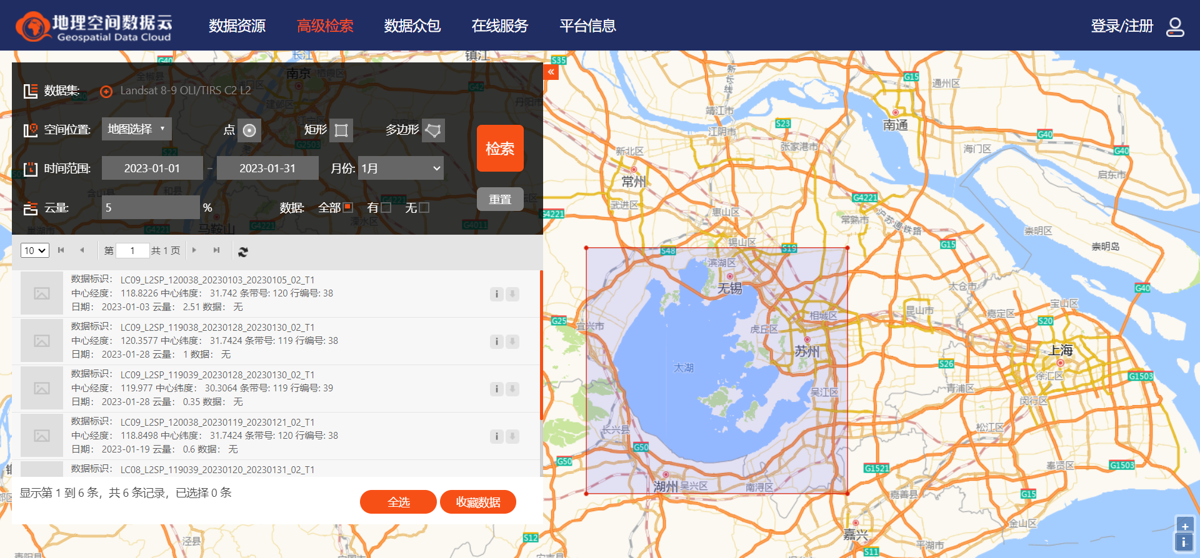Image resolution: width=1200 pixels, height=558 pixels.
Task: Show info for LC09_L2SP_119039_20230128 scene
Action: point(497,389)
